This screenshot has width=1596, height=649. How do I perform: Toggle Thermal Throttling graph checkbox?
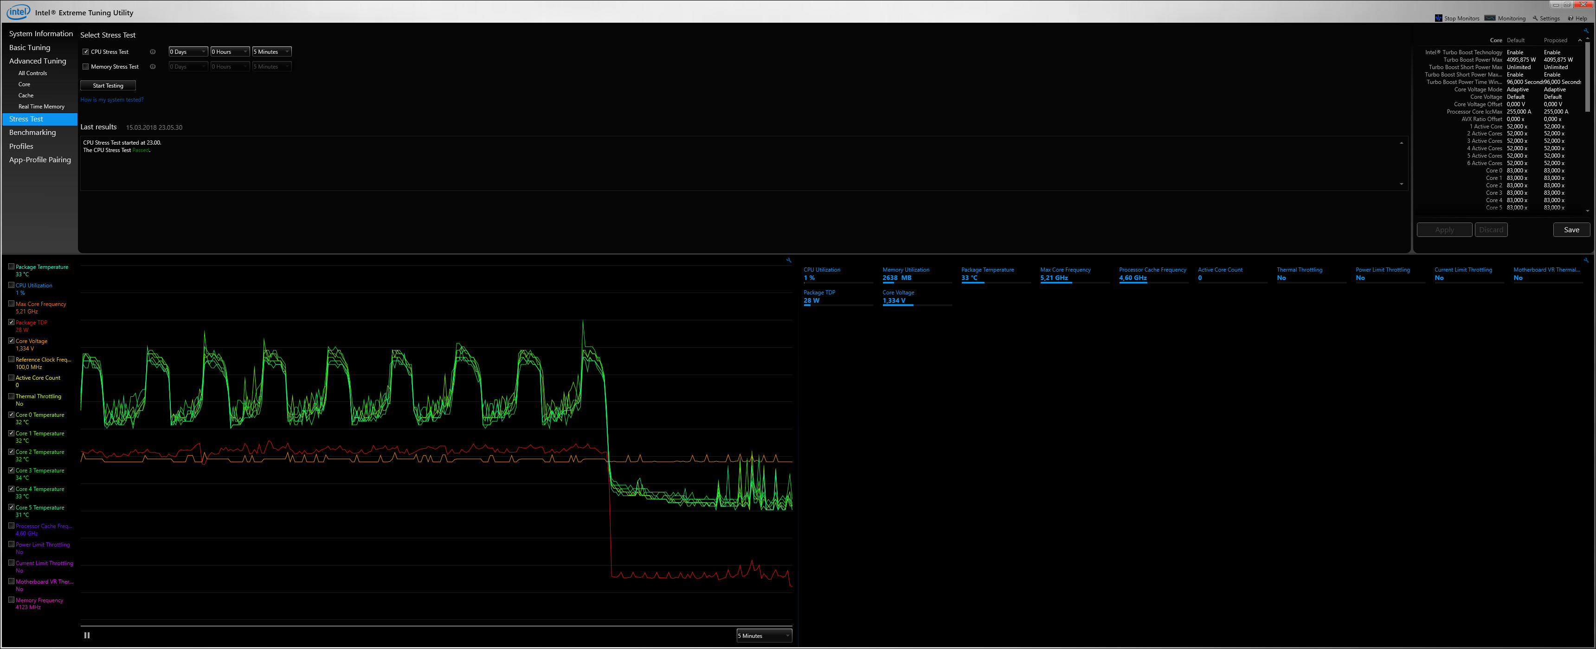pyautogui.click(x=11, y=396)
